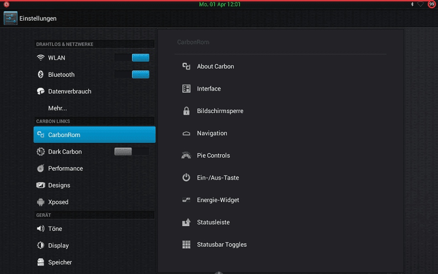Click the Energie-Widget icon
The image size is (438, 274).
pos(186,200)
